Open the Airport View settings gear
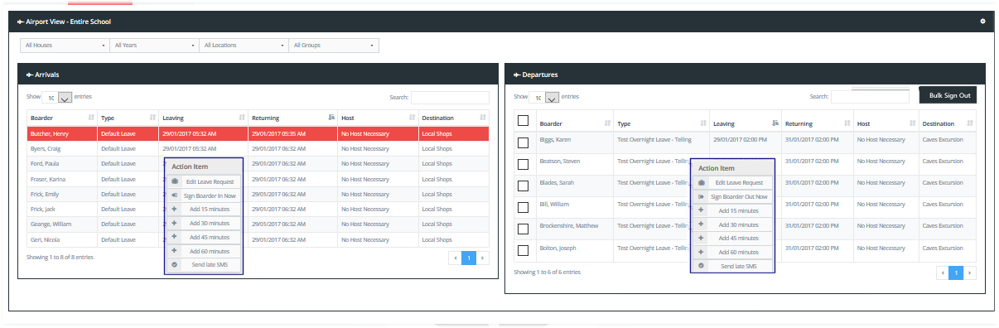 pos(982,21)
